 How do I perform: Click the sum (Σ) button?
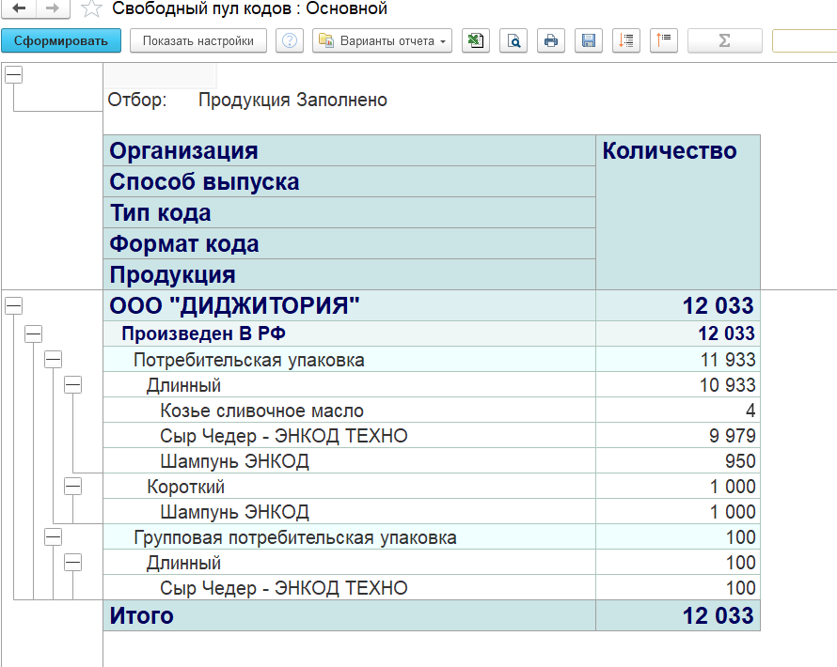coord(724,40)
